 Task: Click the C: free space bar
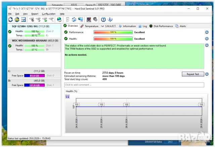(34, 76)
